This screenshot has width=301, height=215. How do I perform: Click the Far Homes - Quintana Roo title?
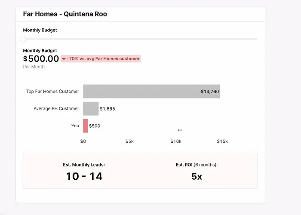coord(65,14)
